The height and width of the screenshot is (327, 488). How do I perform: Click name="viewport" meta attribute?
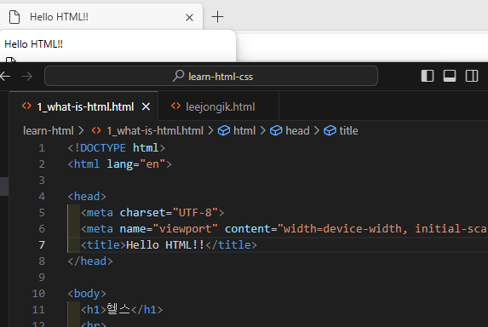(169, 229)
